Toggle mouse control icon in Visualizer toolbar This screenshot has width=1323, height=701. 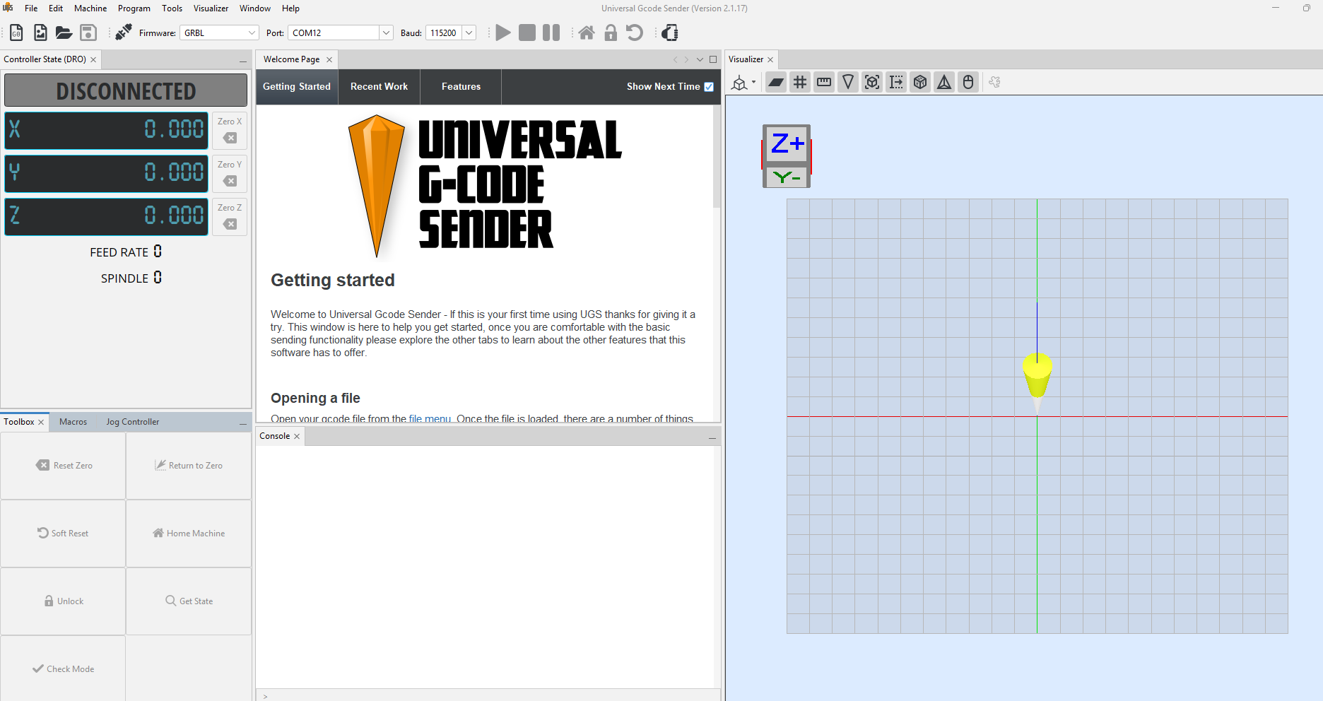point(968,83)
